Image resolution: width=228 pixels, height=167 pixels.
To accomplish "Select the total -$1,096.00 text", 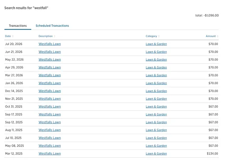I will click(207, 15).
